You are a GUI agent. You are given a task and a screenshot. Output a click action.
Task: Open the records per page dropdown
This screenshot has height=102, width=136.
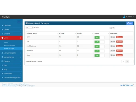[x=29, y=27]
